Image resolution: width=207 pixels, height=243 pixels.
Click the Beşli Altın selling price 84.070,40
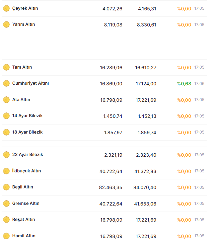pos(145,187)
